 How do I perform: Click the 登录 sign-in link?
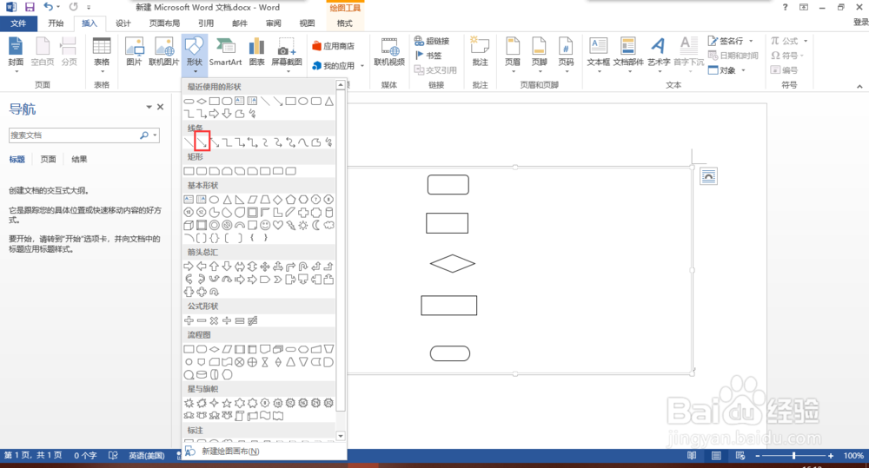[x=860, y=23]
